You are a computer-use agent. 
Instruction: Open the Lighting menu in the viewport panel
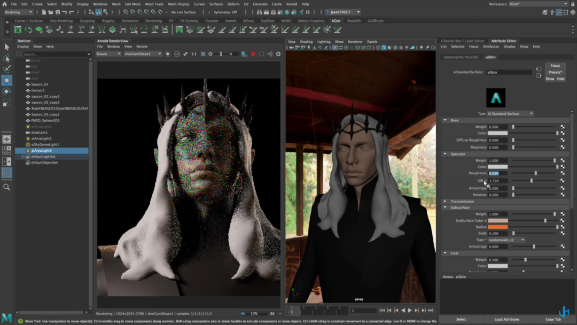tap(324, 42)
